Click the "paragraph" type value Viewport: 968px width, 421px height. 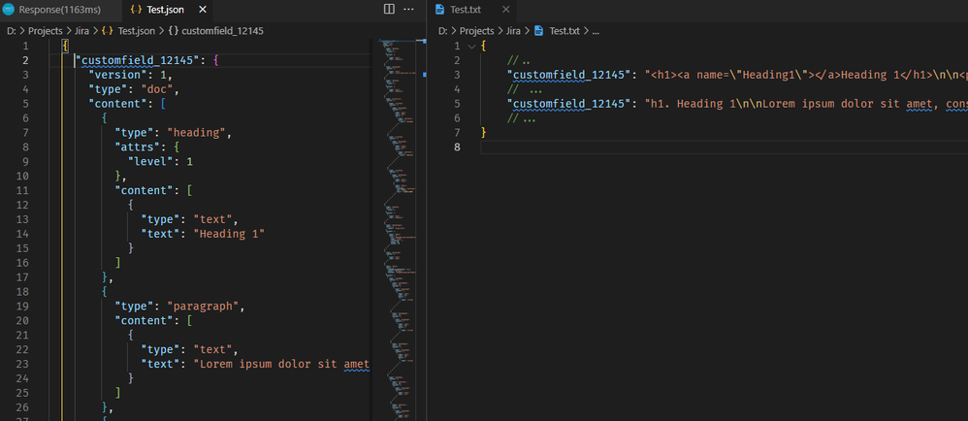coord(205,307)
